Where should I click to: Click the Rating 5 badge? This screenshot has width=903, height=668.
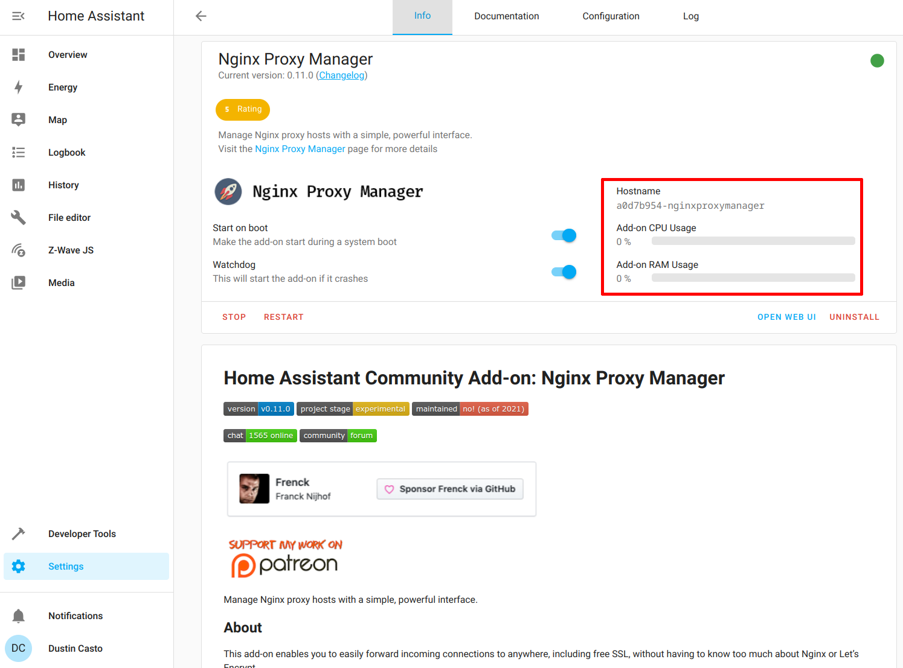point(243,110)
